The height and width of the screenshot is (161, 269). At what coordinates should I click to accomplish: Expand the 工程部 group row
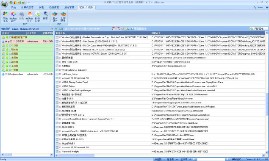click(x=27, y=66)
